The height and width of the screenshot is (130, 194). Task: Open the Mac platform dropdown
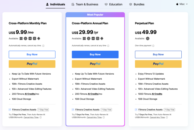pos(182,4)
